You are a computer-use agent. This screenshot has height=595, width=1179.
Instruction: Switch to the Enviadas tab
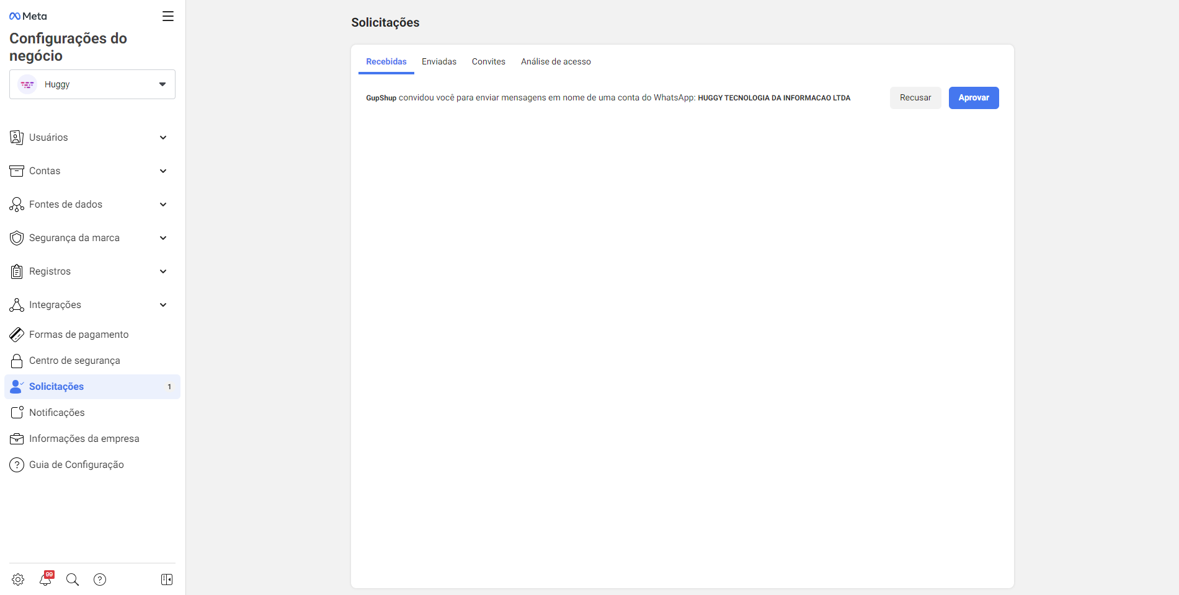point(439,61)
